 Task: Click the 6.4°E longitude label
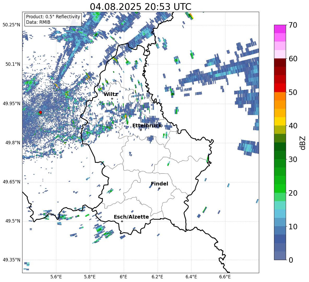tap(191, 277)
